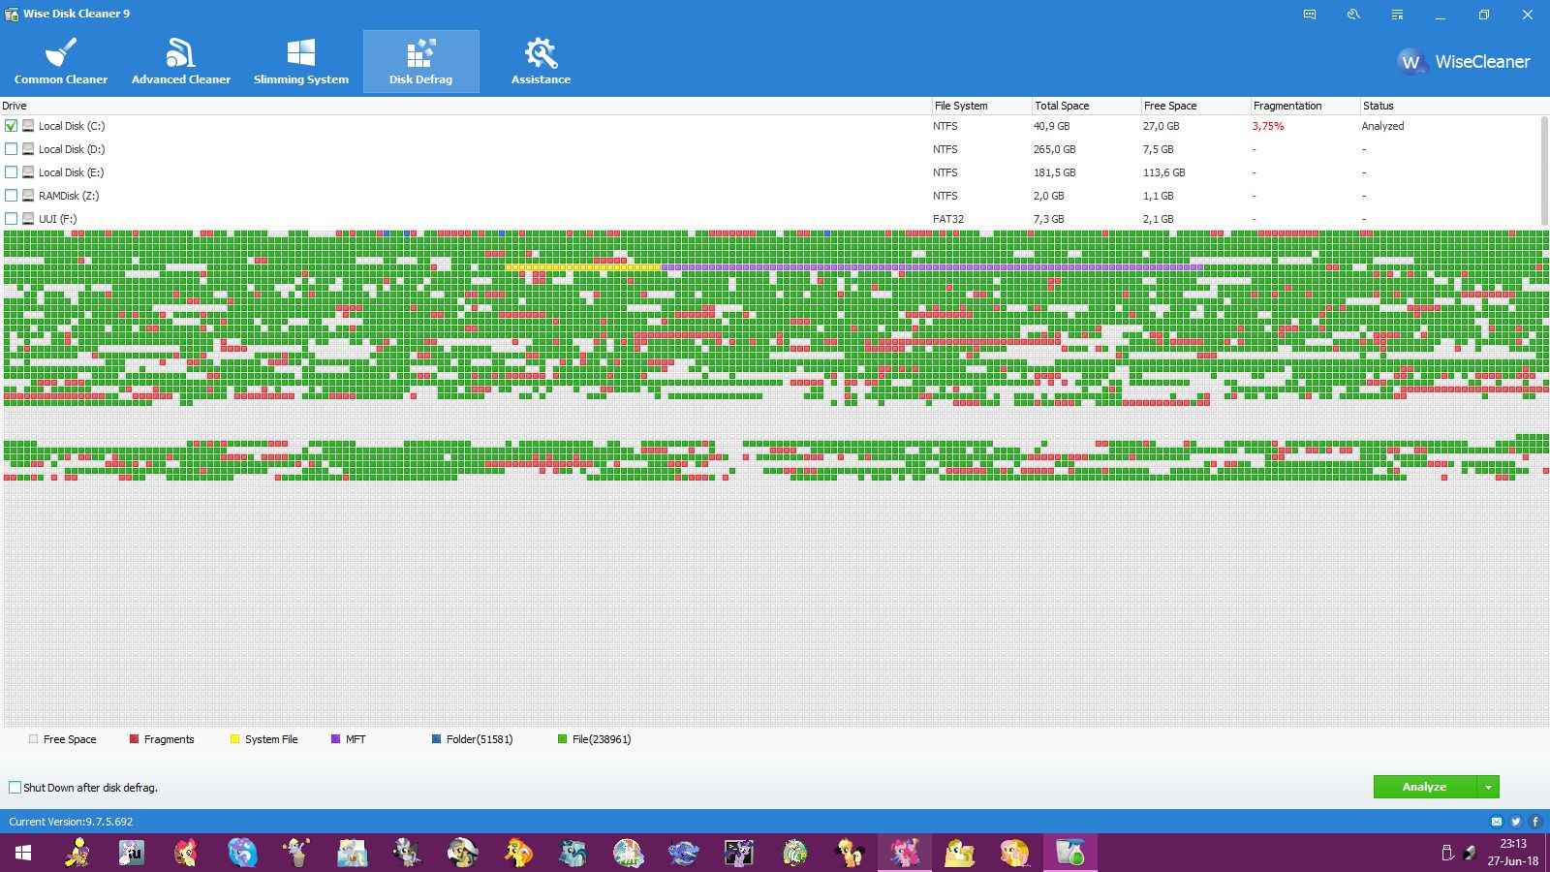
Task: Sort by the Total Space column header
Action: pos(1085,106)
